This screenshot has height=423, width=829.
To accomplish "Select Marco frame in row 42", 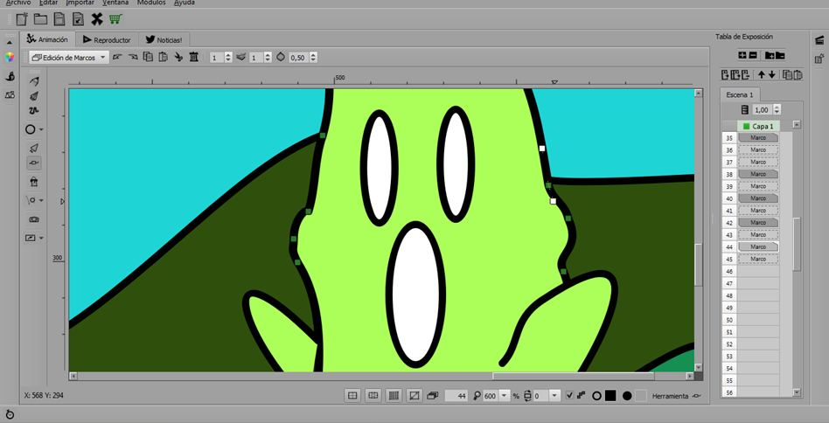I will (x=758, y=222).
